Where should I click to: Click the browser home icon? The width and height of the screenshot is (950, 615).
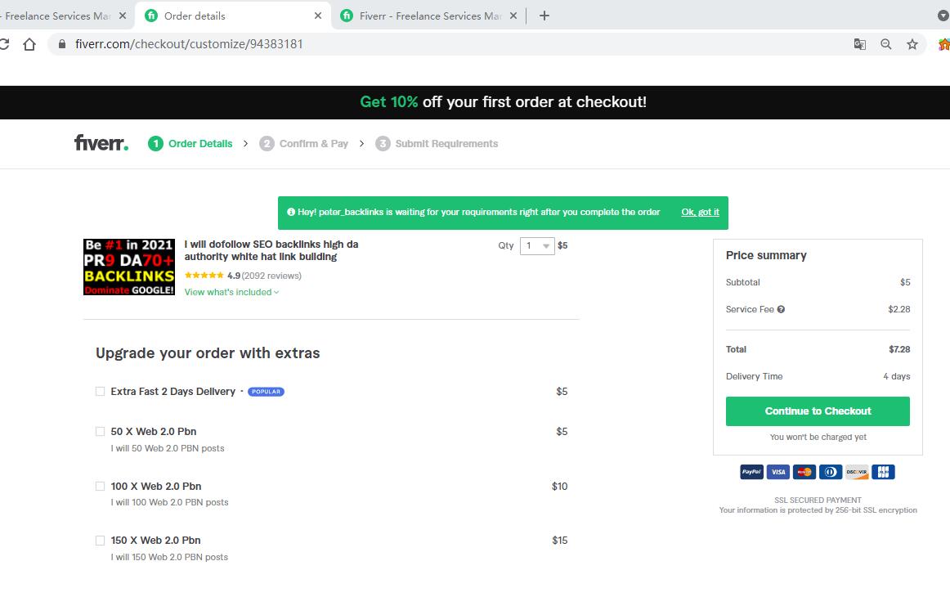(x=29, y=44)
